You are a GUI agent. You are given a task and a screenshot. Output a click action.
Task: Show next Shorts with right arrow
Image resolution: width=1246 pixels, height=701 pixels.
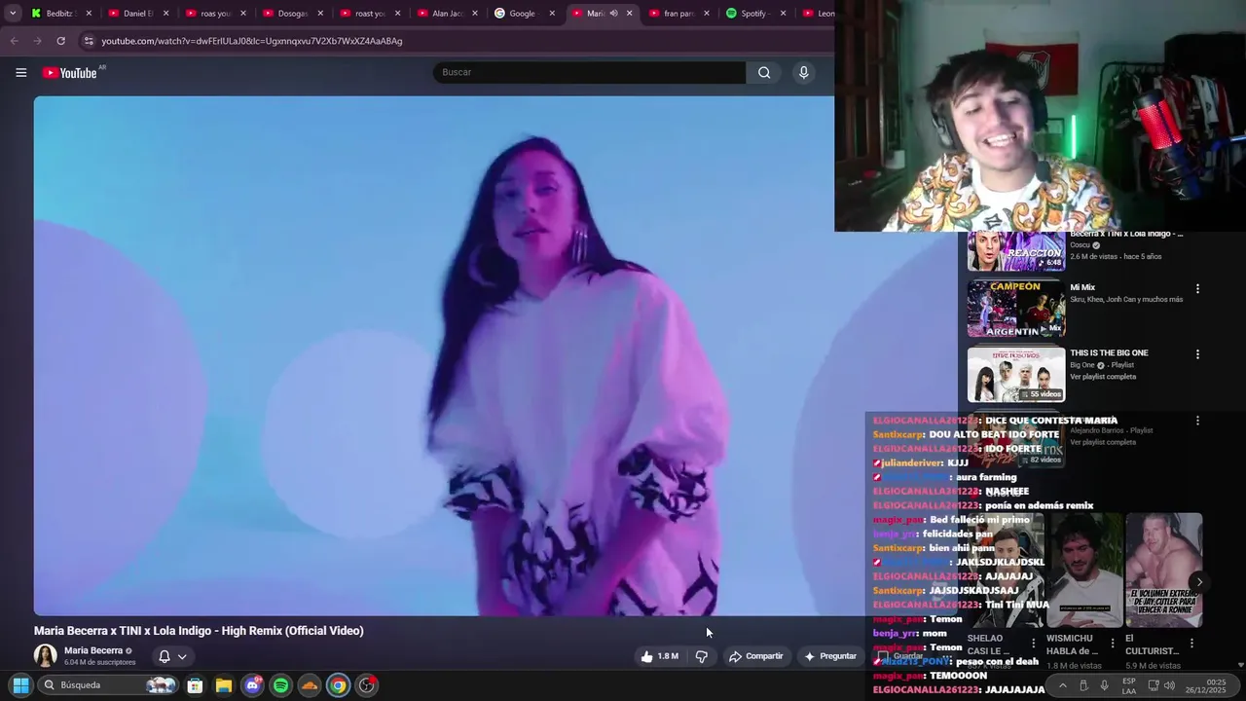1199,582
